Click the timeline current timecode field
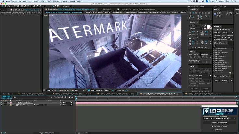 click(6, 97)
